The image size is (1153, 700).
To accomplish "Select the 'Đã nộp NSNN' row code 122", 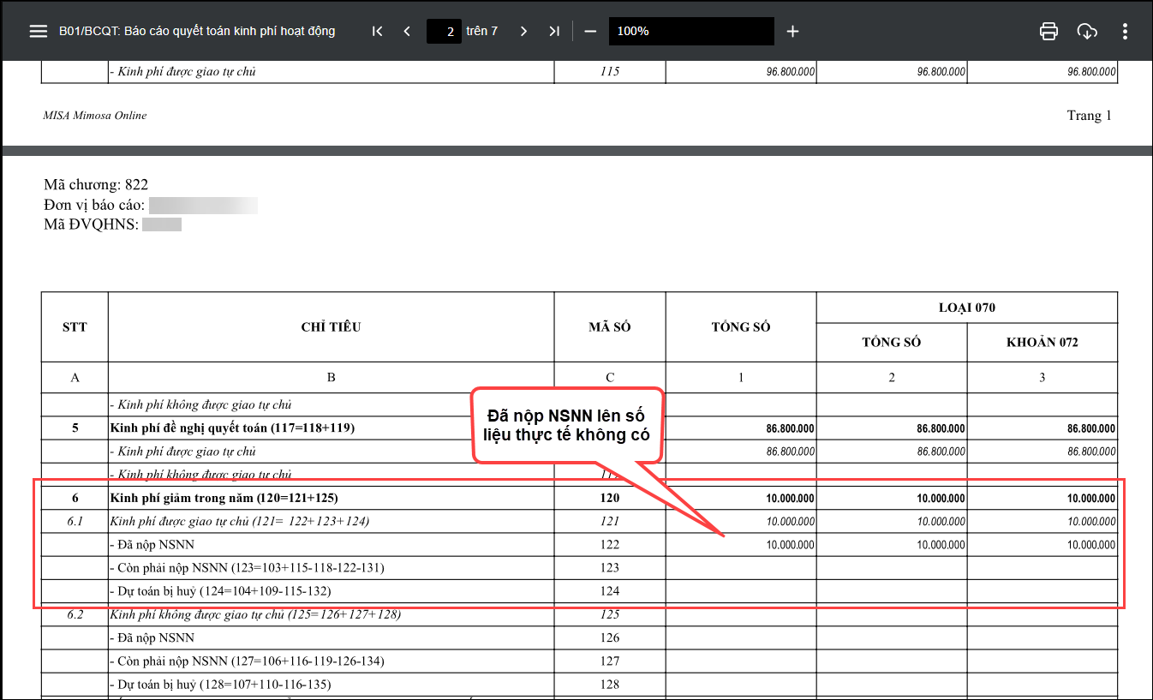I will click(x=609, y=544).
